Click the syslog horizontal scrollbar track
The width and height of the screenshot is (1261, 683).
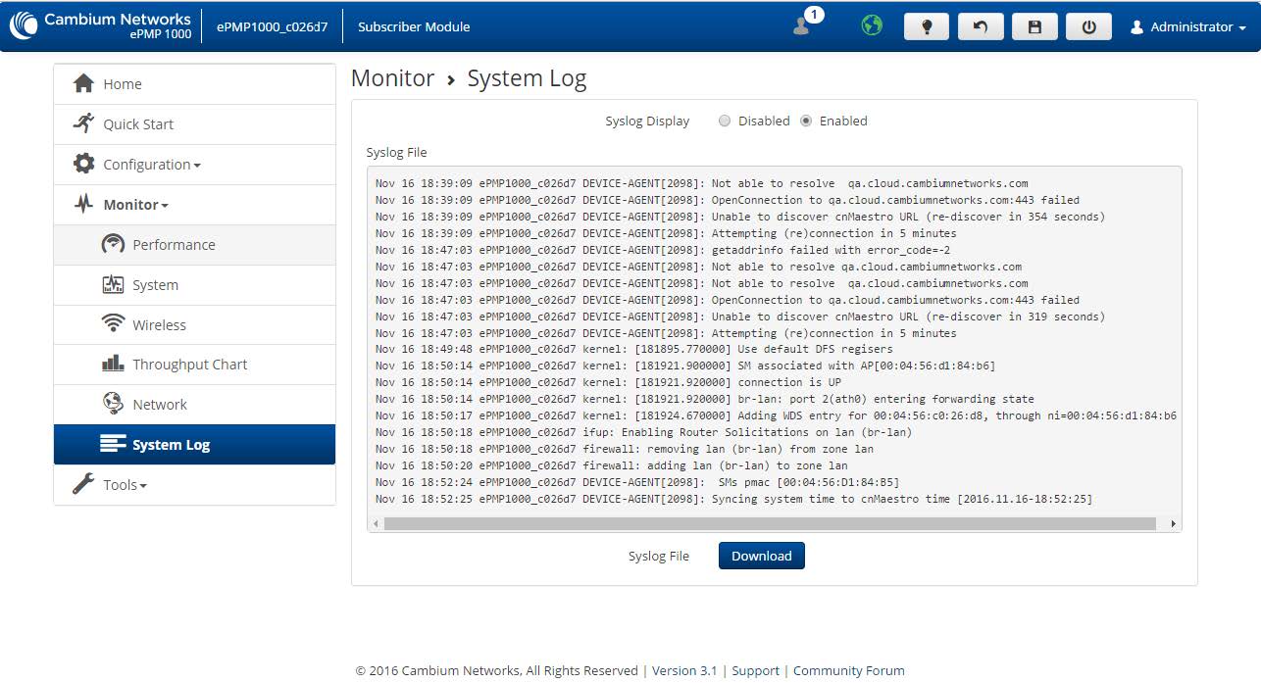click(x=775, y=524)
